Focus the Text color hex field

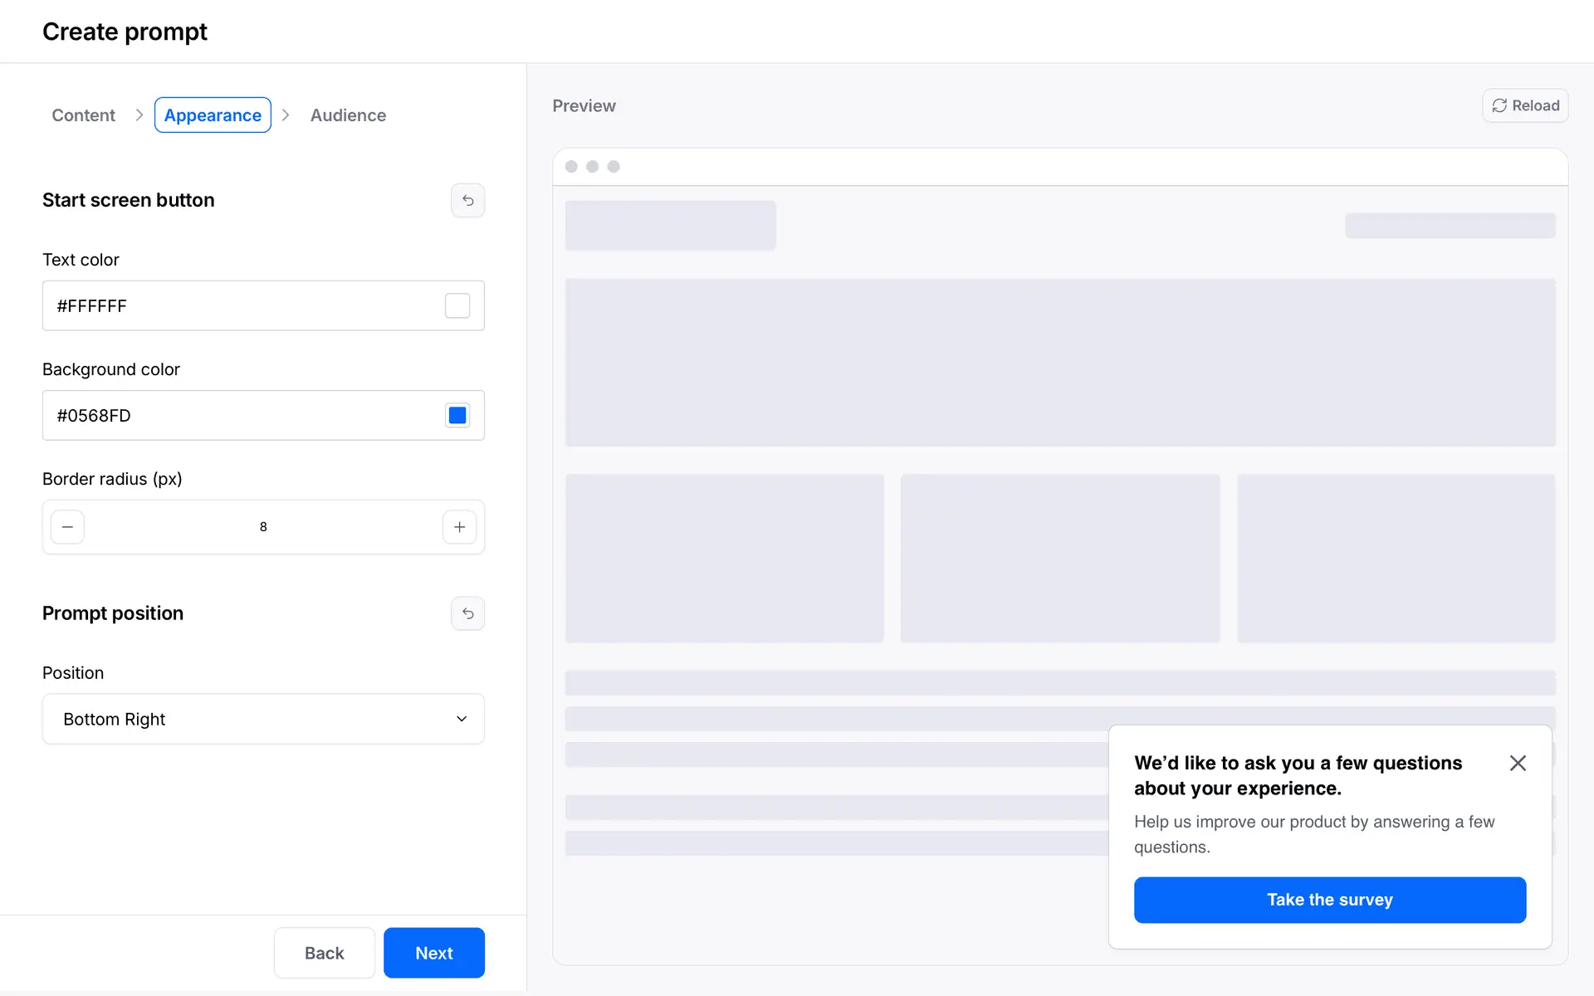pyautogui.click(x=241, y=305)
